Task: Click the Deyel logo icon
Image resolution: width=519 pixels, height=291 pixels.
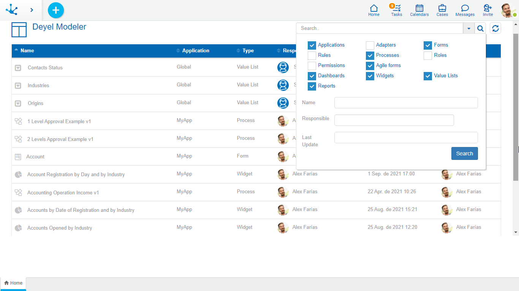Action: [x=12, y=10]
